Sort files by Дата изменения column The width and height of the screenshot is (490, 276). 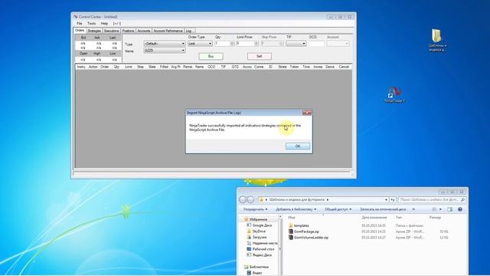pyautogui.click(x=374, y=217)
